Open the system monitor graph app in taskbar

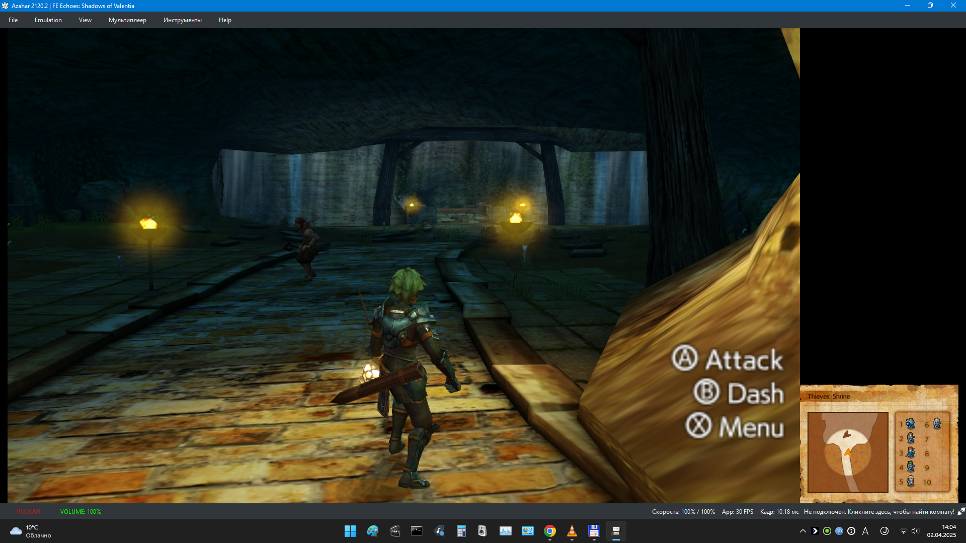pyautogui.click(x=505, y=531)
